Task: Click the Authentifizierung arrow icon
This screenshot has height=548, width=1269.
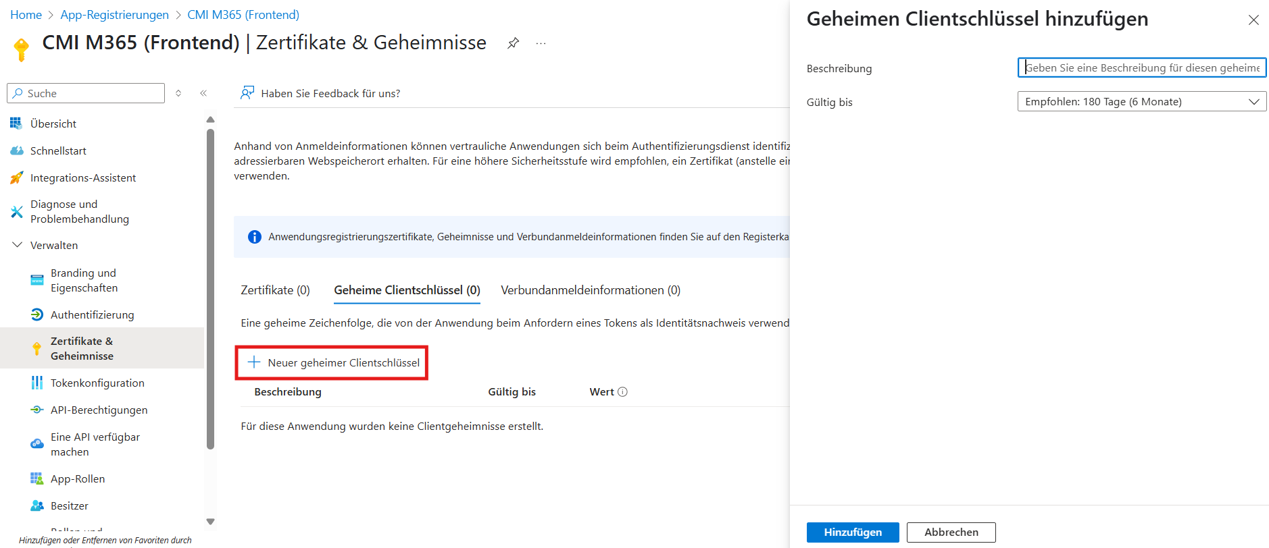Action: point(37,314)
